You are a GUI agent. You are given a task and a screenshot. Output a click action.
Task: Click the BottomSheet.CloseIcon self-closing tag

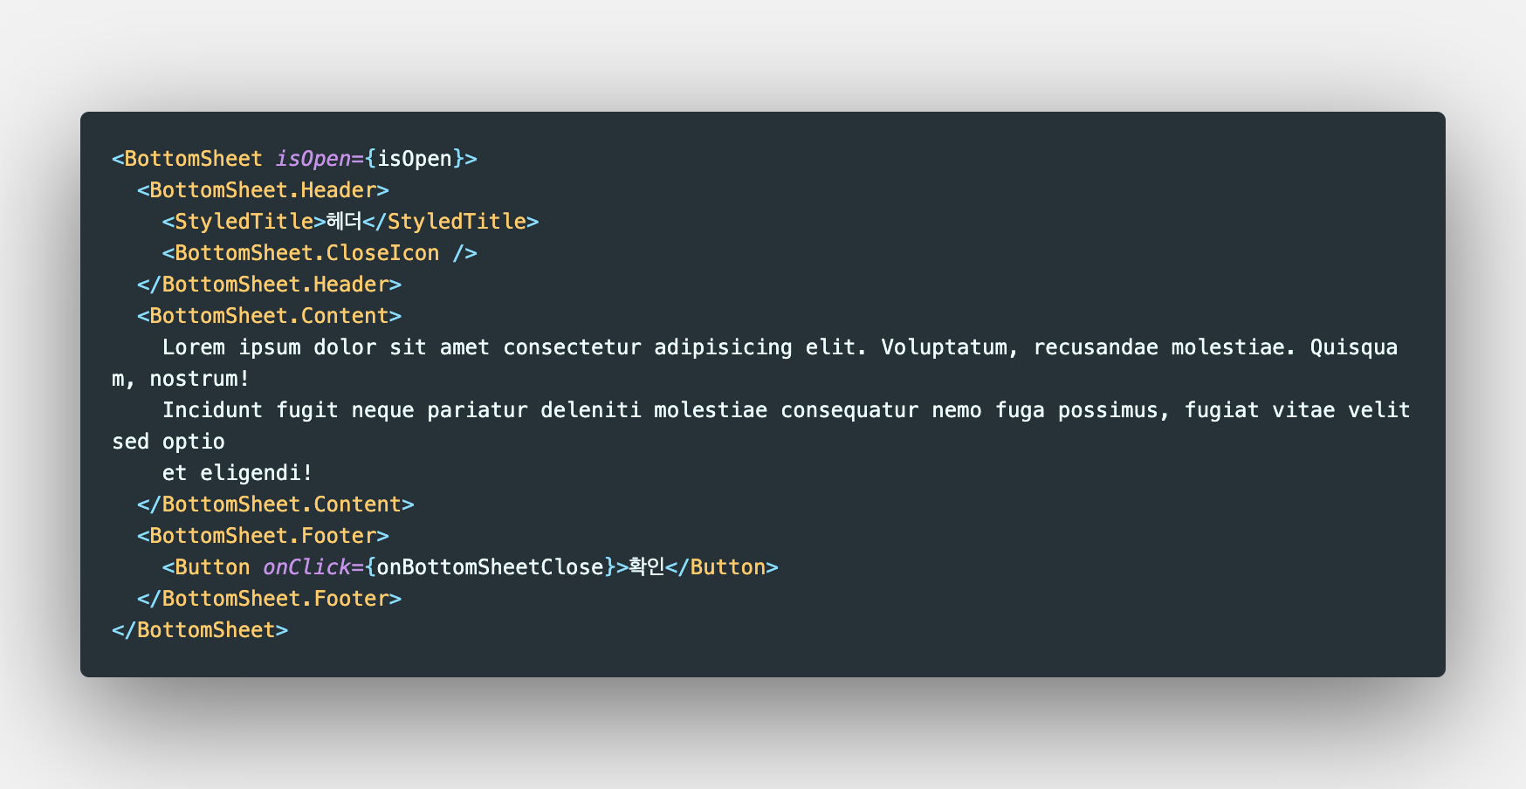click(319, 253)
